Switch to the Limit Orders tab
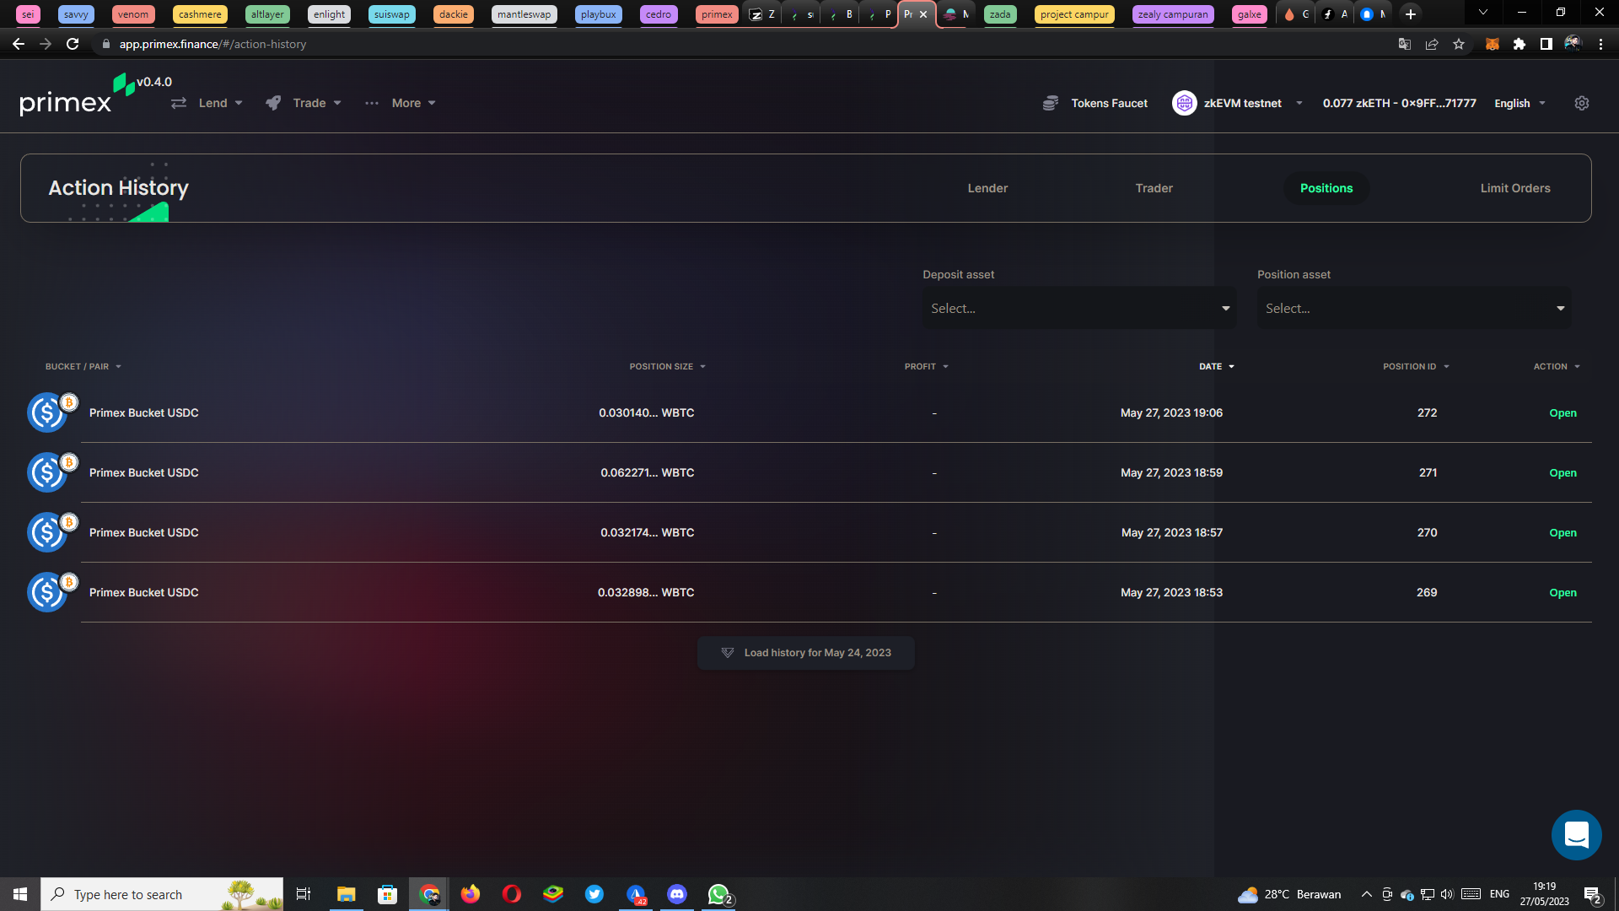Viewport: 1619px width, 911px height. [1515, 188]
